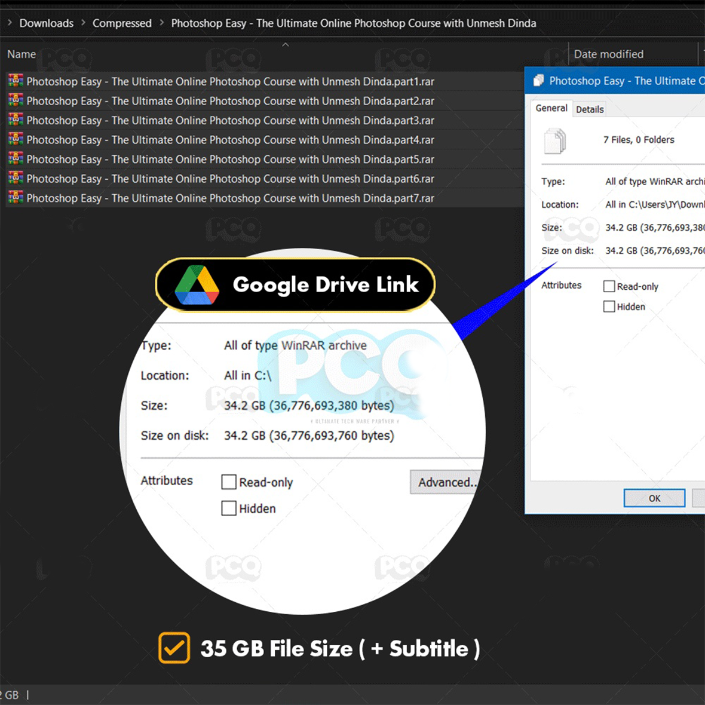
Task: Open file name ending in Dinda.part7.rar
Action: tap(230, 198)
